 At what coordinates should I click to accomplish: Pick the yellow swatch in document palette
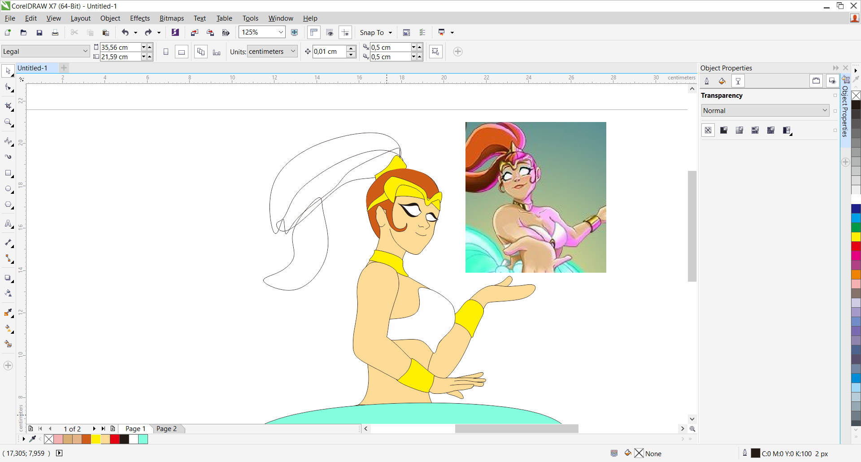(x=96, y=439)
